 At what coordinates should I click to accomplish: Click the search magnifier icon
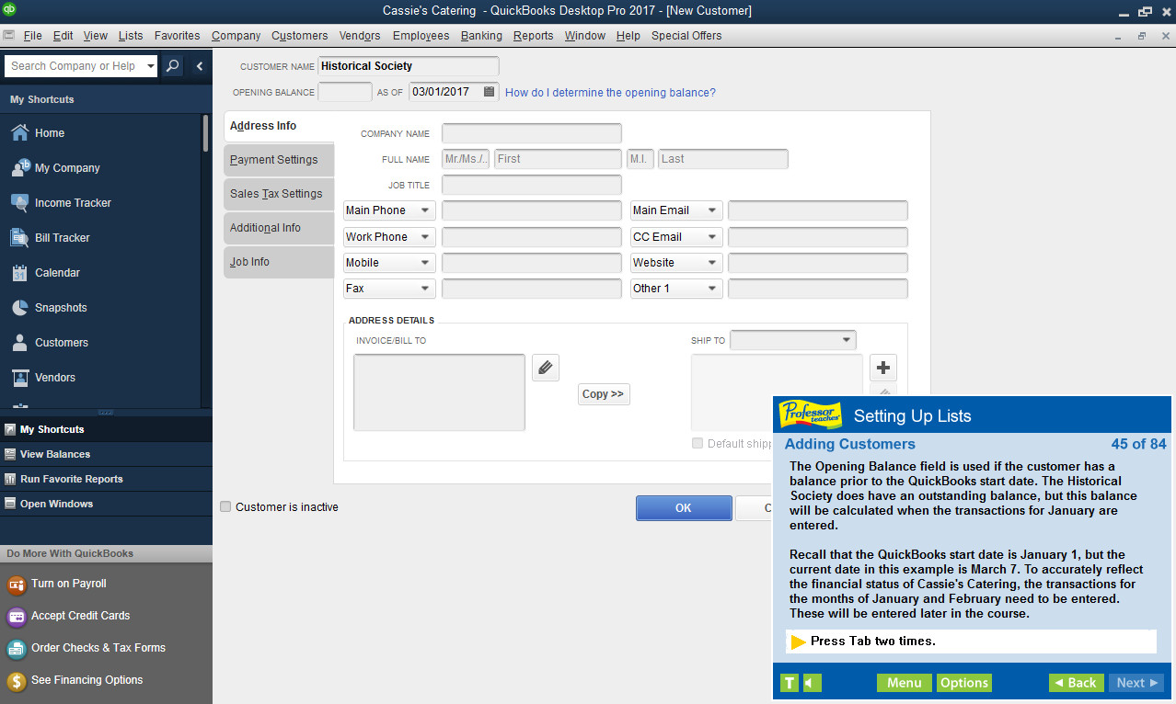[x=173, y=65]
